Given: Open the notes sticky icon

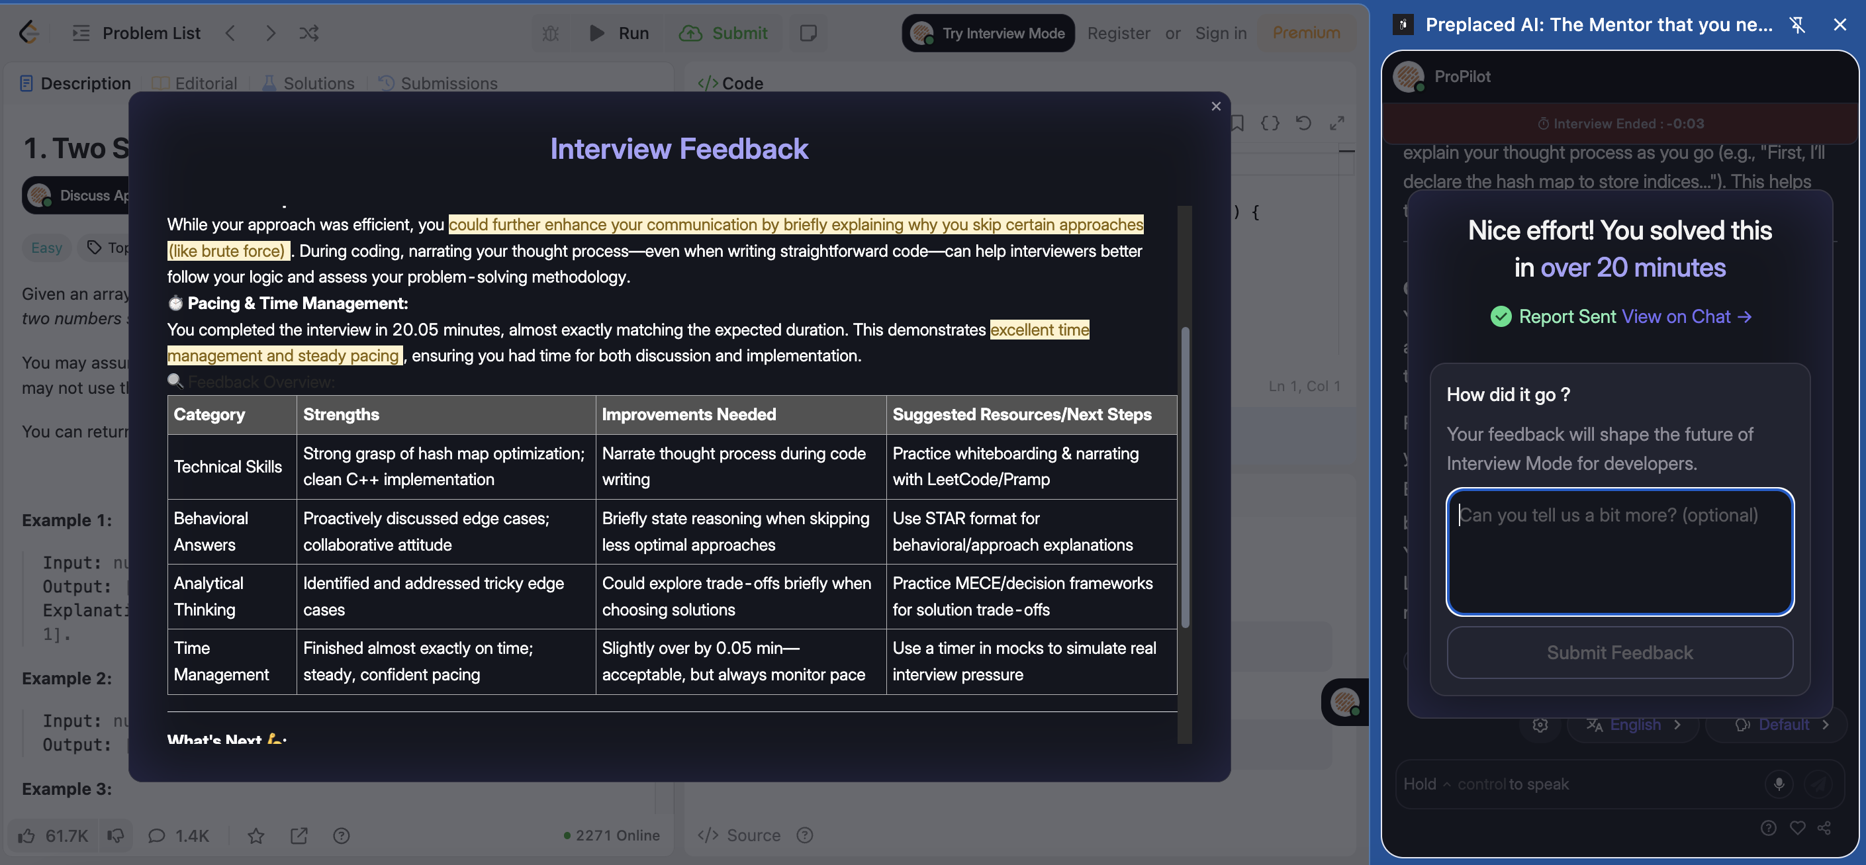Looking at the screenshot, I should coord(808,33).
